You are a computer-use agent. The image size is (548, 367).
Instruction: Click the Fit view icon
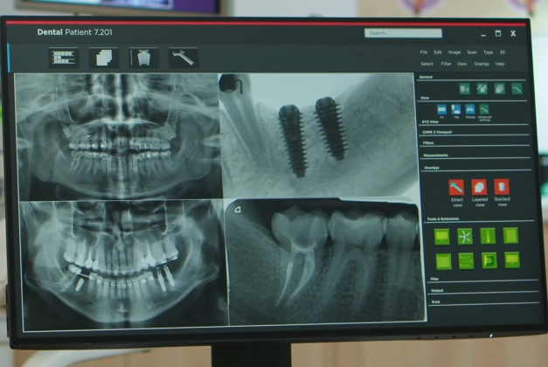click(x=441, y=111)
